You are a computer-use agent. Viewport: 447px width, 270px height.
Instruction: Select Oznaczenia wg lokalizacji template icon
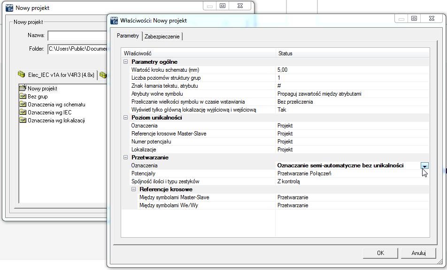coord(23,120)
